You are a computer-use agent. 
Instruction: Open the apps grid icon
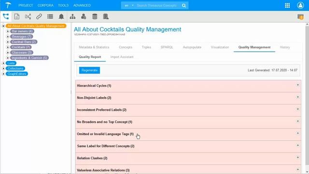[x=287, y=5]
